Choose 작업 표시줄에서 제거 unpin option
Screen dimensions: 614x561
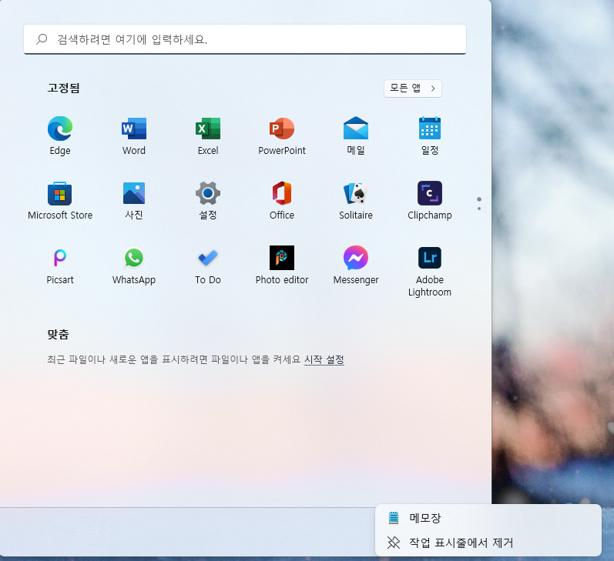pos(488,543)
